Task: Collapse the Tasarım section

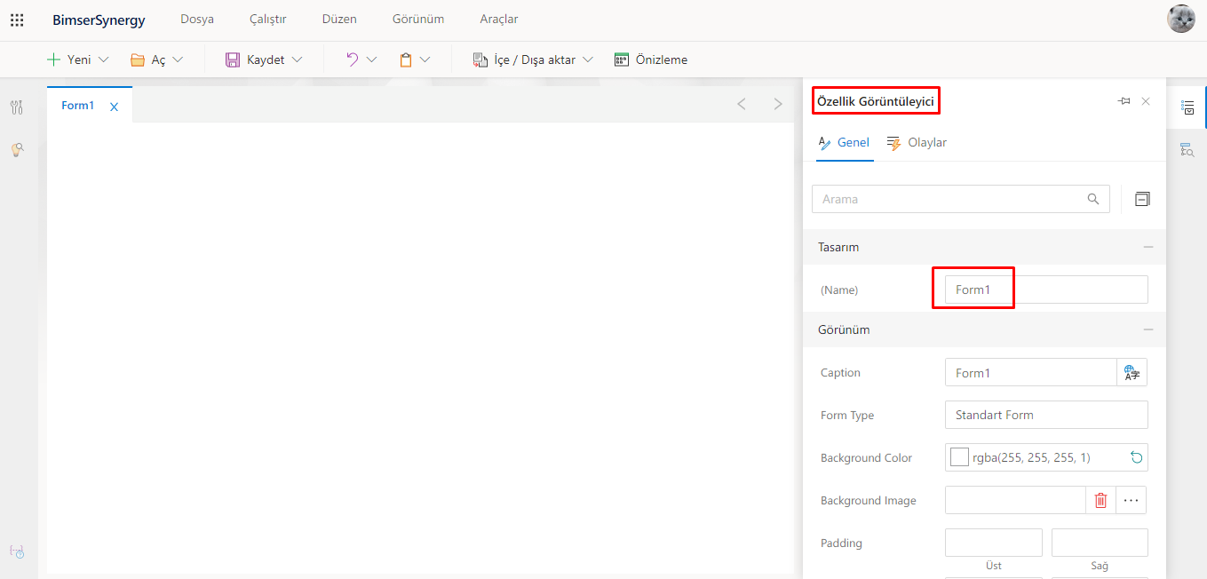Action: (1147, 247)
